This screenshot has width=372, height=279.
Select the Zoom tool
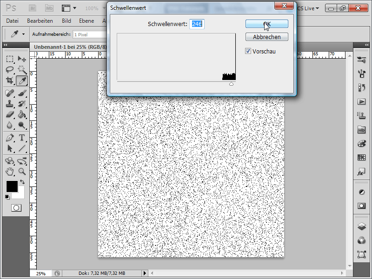click(22, 171)
